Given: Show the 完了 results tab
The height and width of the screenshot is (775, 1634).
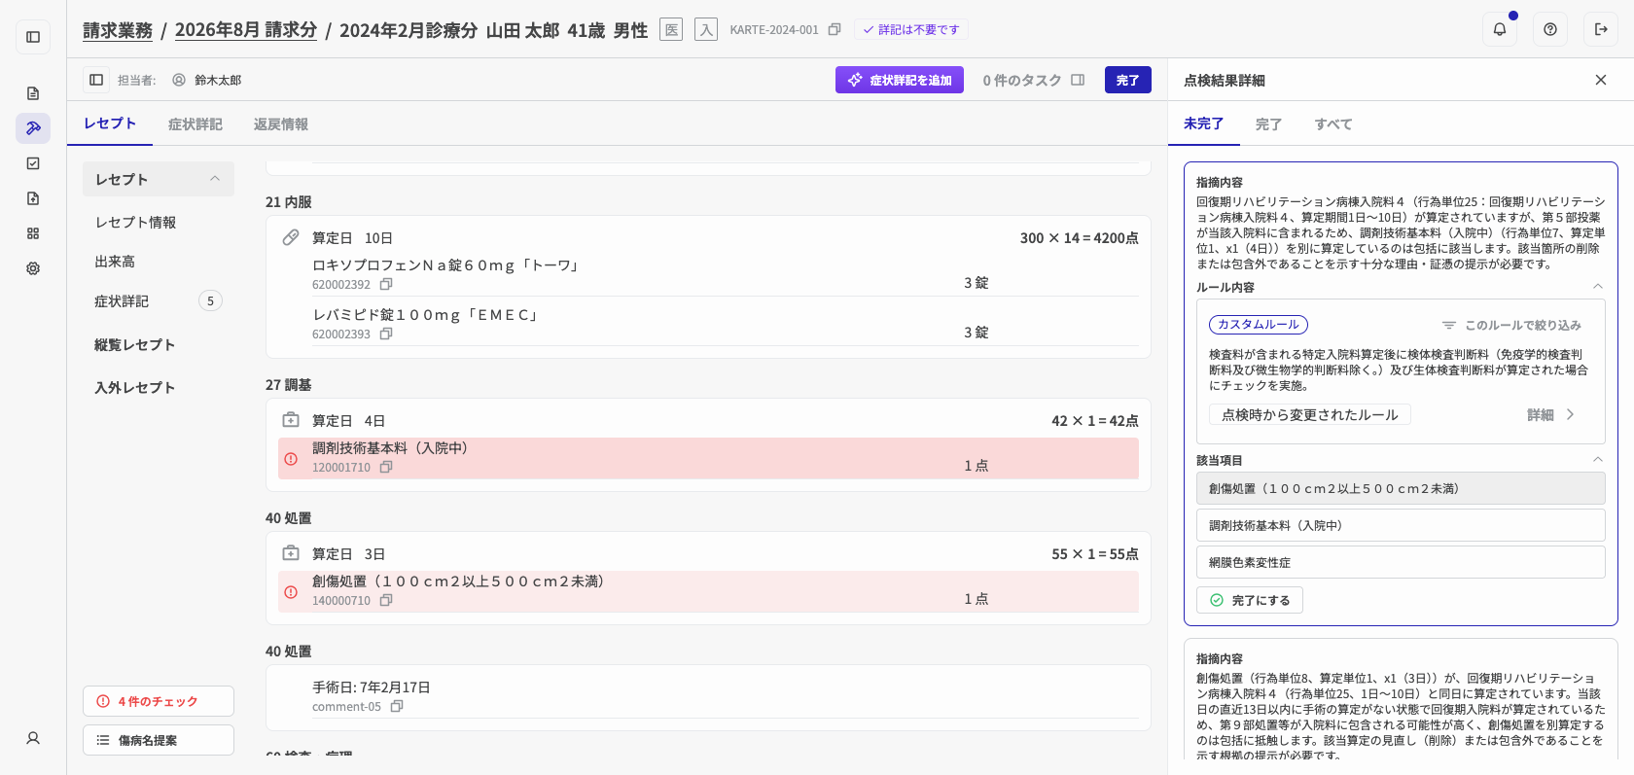Looking at the screenshot, I should point(1268,124).
